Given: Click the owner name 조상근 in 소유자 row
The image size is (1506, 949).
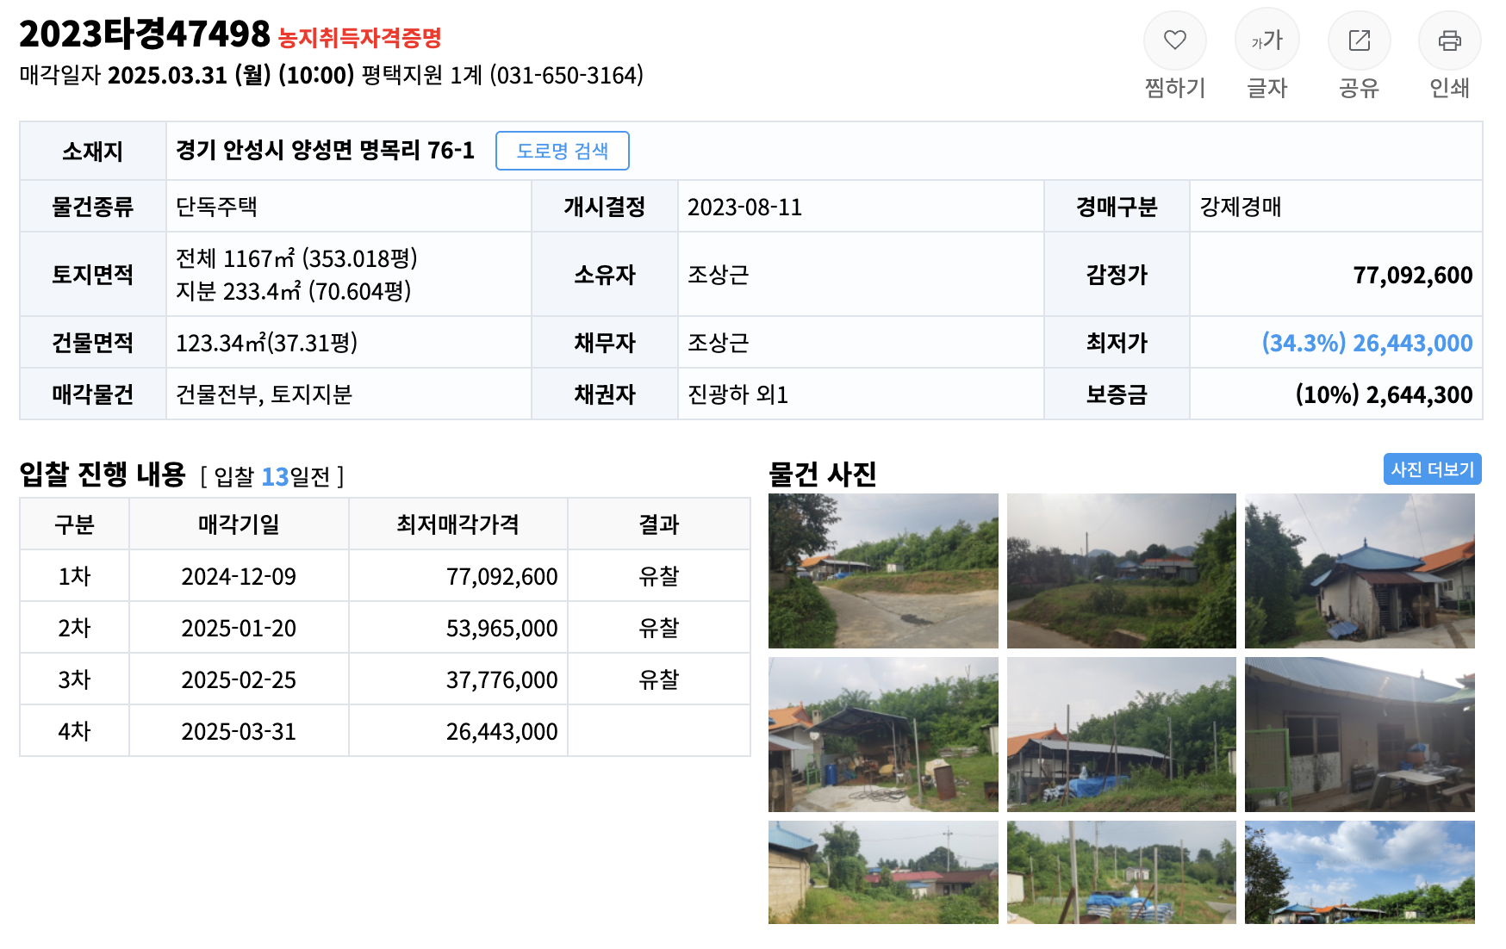Looking at the screenshot, I should 718,275.
